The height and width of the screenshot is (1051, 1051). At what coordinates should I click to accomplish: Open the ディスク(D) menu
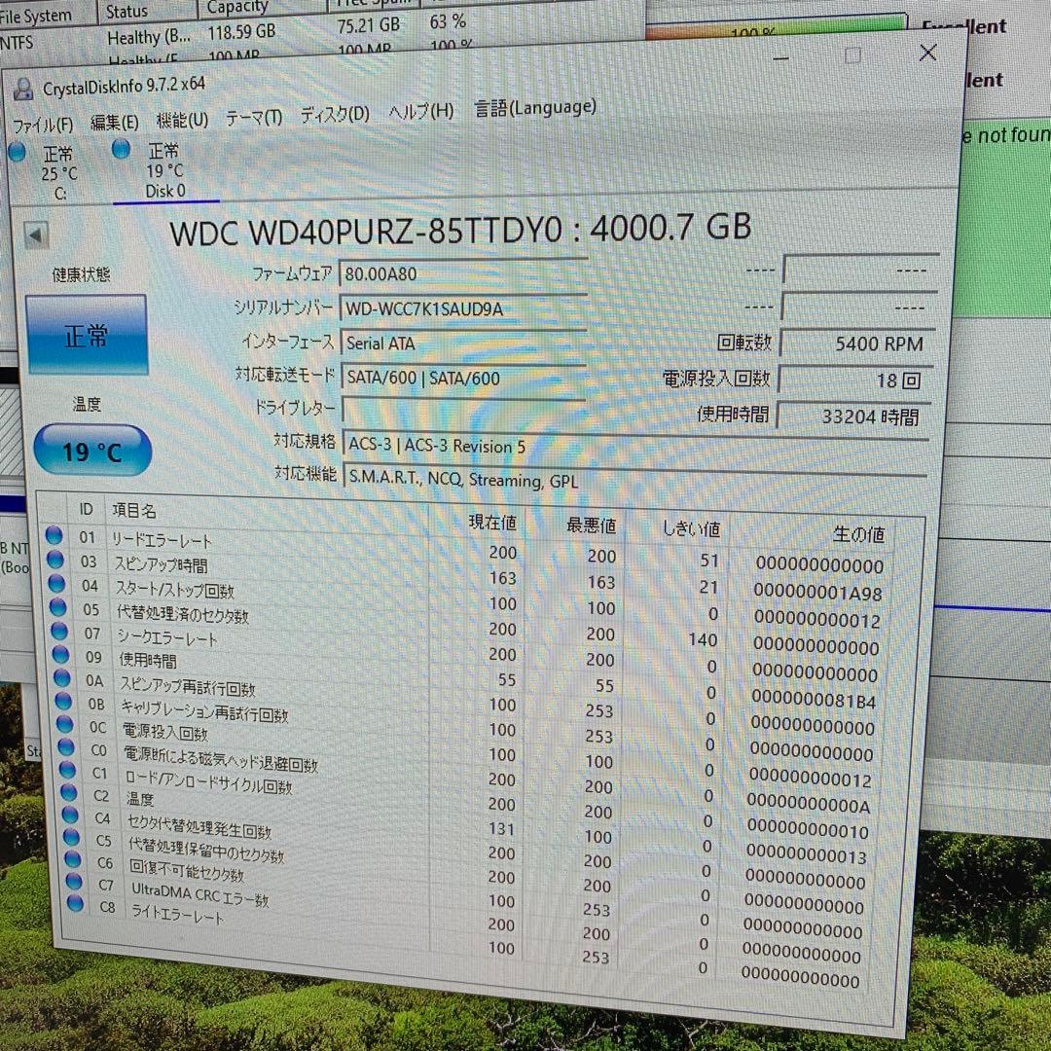tap(335, 115)
